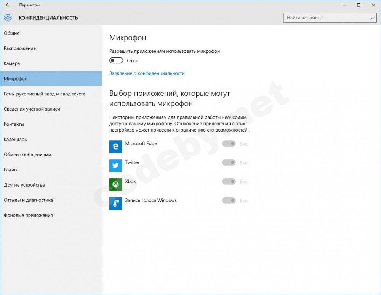Click the Запись голоса Windows label

point(151,200)
